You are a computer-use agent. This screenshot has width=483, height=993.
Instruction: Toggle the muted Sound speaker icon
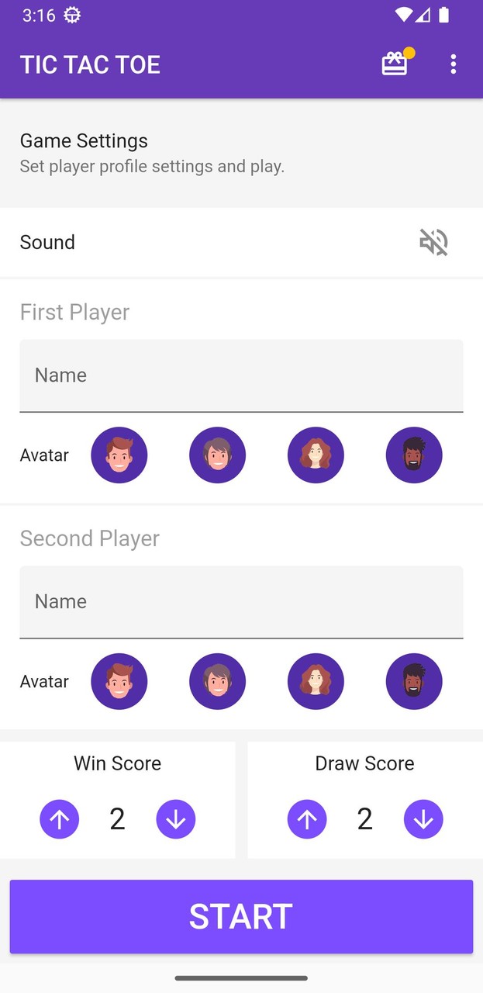[434, 242]
